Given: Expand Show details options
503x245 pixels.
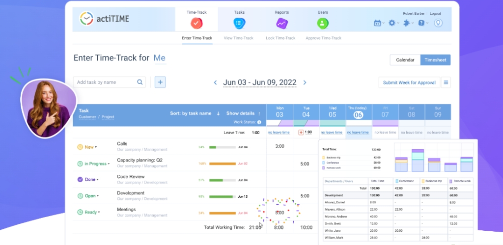Looking at the screenshot, I should (240, 113).
